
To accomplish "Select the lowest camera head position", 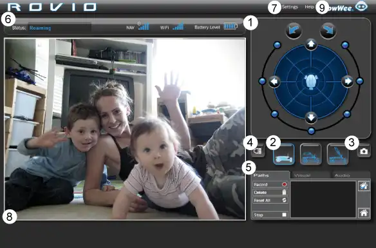I will [284, 154].
